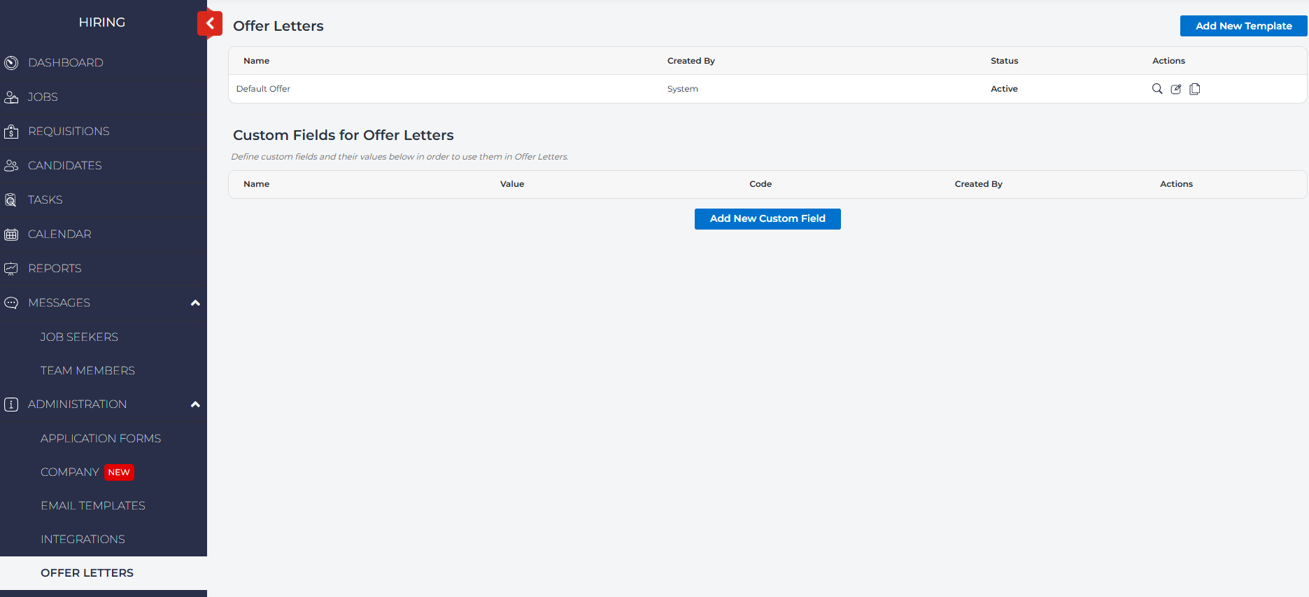This screenshot has width=1309, height=597.
Task: Click the Jobs icon in sidebar
Action: point(11,97)
